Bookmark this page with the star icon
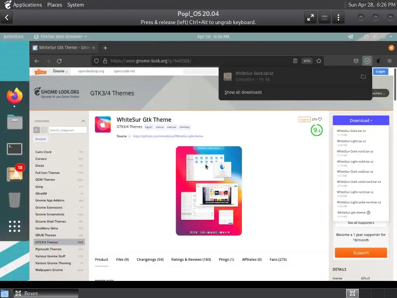Viewport: 397px width, 298px height. (x=319, y=61)
